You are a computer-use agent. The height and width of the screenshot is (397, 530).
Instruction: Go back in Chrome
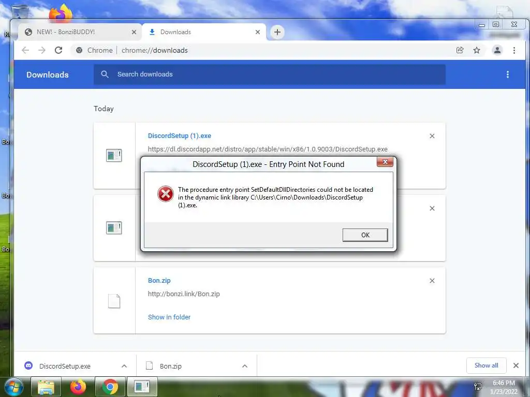[x=25, y=50]
